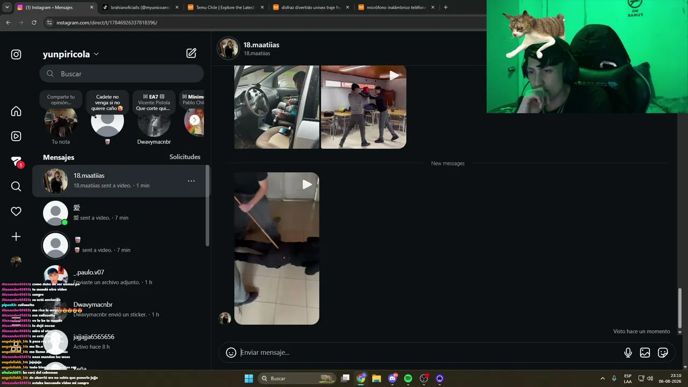
Task: Show next notes with the arrow
Action: click(195, 120)
